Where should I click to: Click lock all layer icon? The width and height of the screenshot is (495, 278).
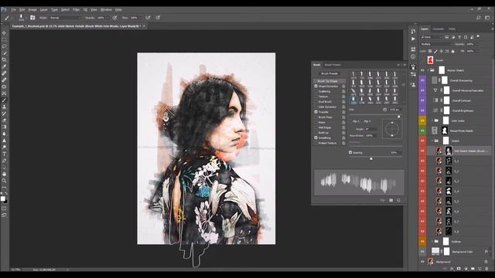[x=453, y=51]
